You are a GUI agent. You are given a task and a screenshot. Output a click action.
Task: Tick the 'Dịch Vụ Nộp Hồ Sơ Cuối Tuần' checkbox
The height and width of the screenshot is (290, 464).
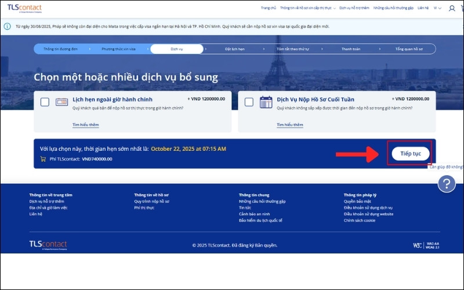(249, 102)
